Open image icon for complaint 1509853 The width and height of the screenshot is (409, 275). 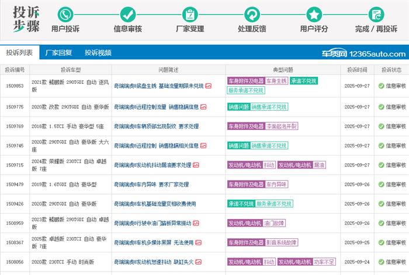[x=209, y=86]
